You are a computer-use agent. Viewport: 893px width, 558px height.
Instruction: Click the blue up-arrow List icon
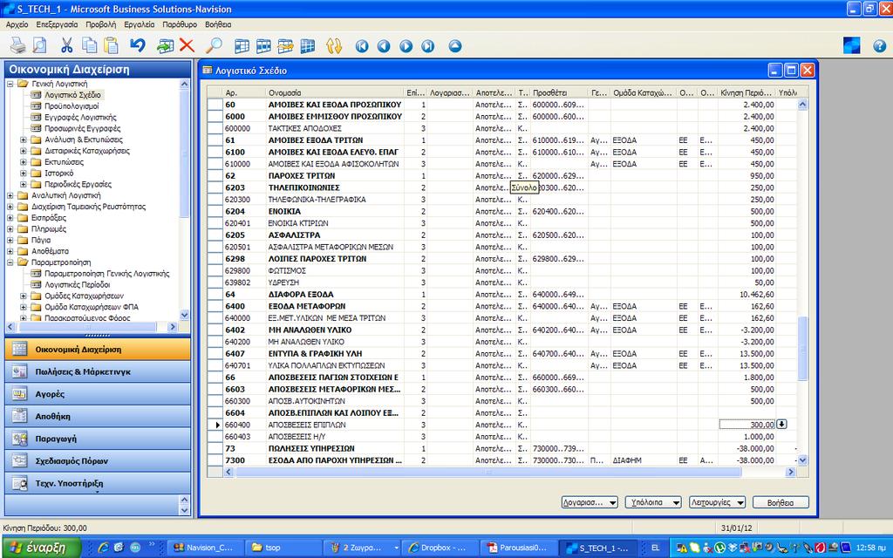point(454,46)
